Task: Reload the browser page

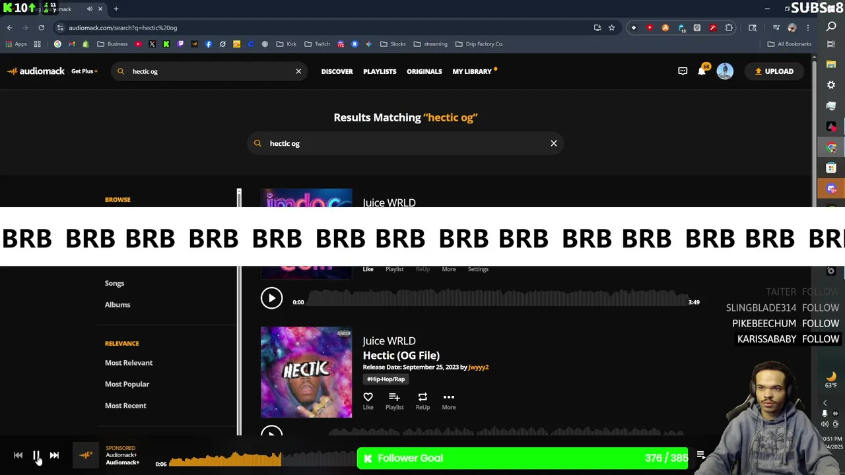Action: point(41,28)
